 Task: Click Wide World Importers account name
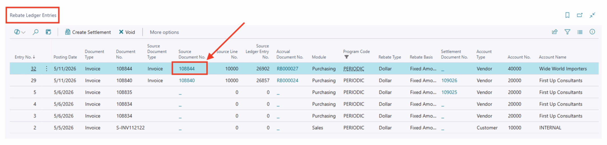pyautogui.click(x=563, y=69)
